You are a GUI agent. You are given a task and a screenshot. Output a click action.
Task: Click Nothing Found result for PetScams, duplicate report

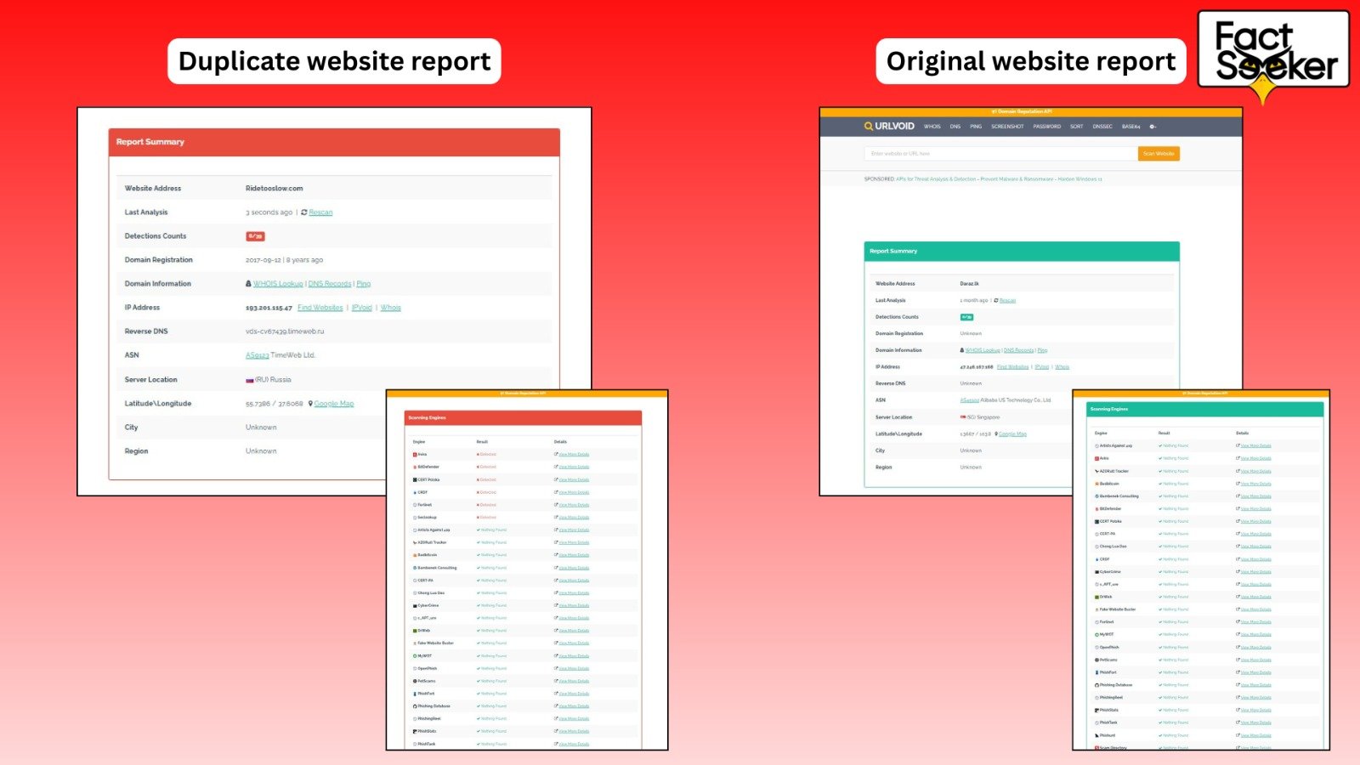coord(492,681)
